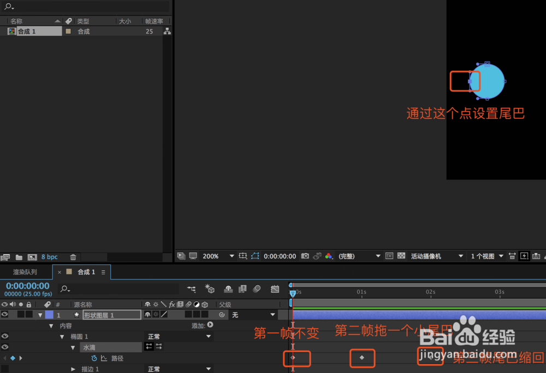Toggle the transparency grid checkerboard
The height and width of the screenshot is (373, 546).
point(401,256)
